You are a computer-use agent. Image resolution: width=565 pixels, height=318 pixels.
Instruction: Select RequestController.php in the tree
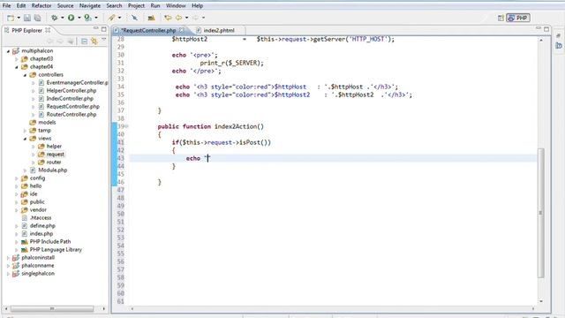[x=72, y=107]
